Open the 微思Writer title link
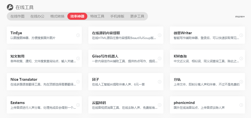Image resolution: width=251 pixels, height=118 pixels. point(183,33)
